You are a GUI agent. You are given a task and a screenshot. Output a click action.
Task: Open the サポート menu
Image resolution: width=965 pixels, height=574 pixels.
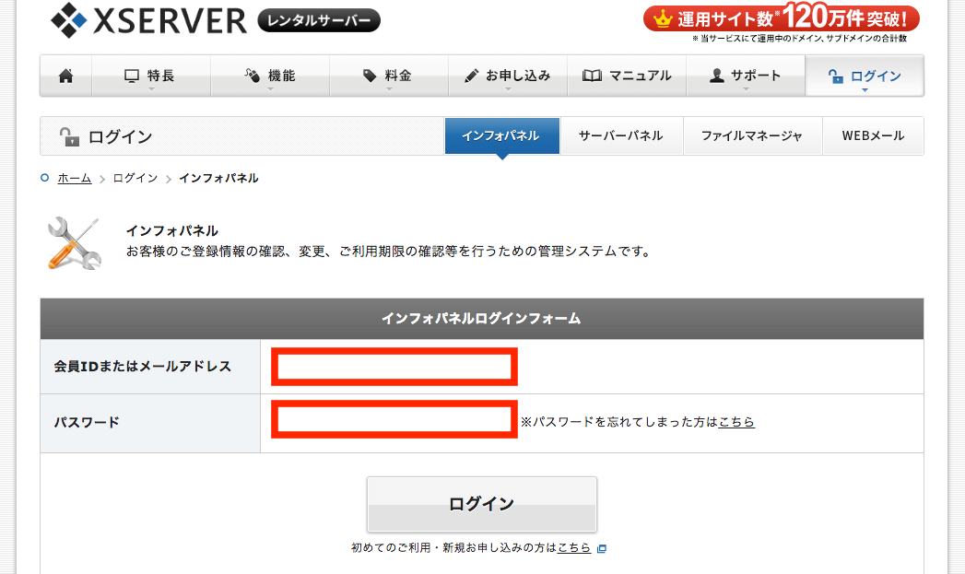745,76
